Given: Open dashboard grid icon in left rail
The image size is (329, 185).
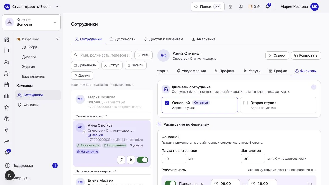Looking at the screenshot, I should (7, 40).
